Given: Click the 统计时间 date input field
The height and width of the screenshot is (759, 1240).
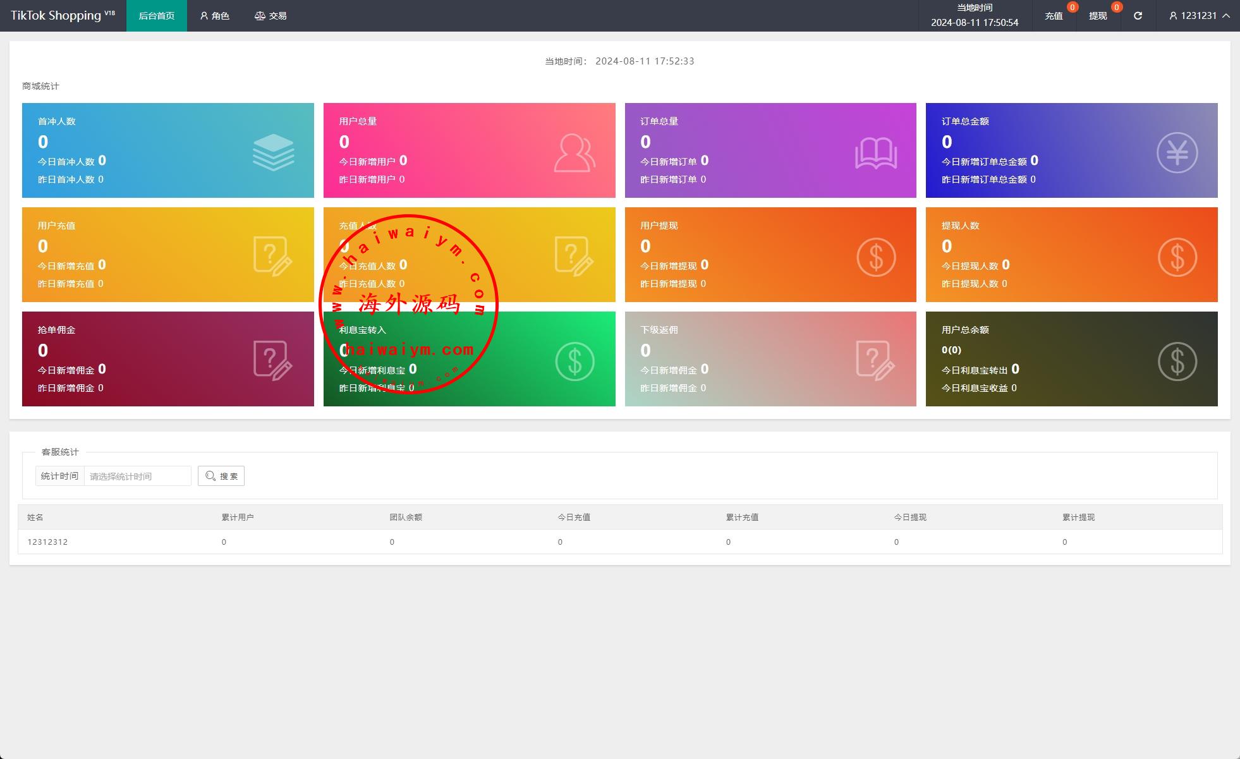Looking at the screenshot, I should click(137, 476).
